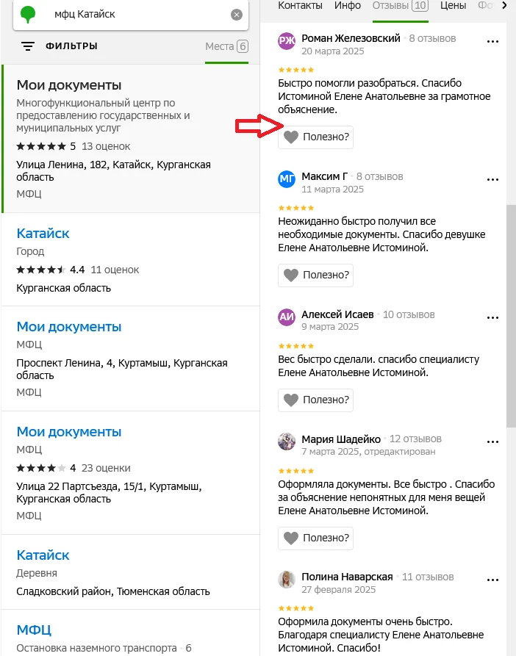The image size is (516, 656).
Task: Mark Роман Железовский's review as helpful
Action: [315, 137]
